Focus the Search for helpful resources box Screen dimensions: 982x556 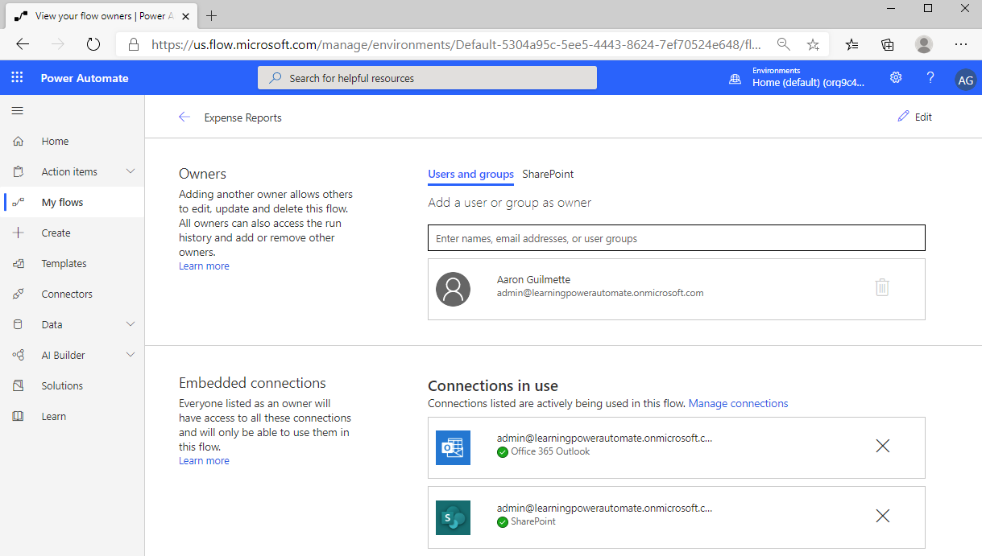[427, 78]
